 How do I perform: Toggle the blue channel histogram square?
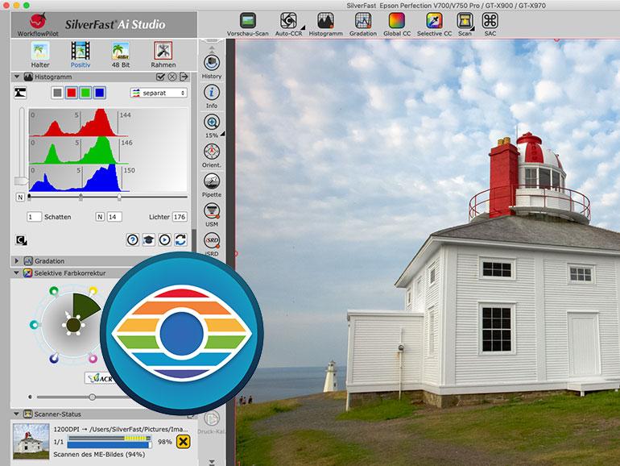pyautogui.click(x=100, y=93)
